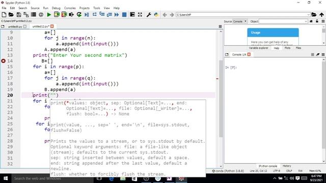The image size is (326, 183).
Task: Close the untitled12.py tab
Action: (52, 26)
